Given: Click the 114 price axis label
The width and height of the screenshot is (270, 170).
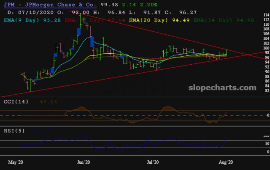Looking at the screenshot, I should tap(266, 15).
